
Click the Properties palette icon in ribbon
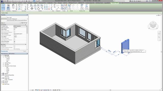[8, 8]
